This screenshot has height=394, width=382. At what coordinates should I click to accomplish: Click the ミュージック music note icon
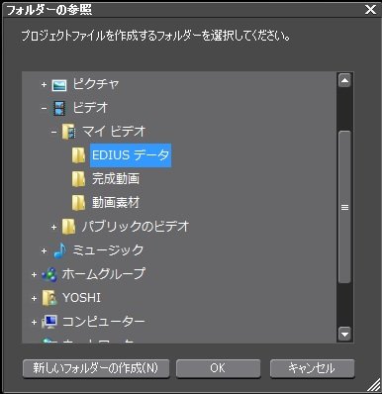60,250
